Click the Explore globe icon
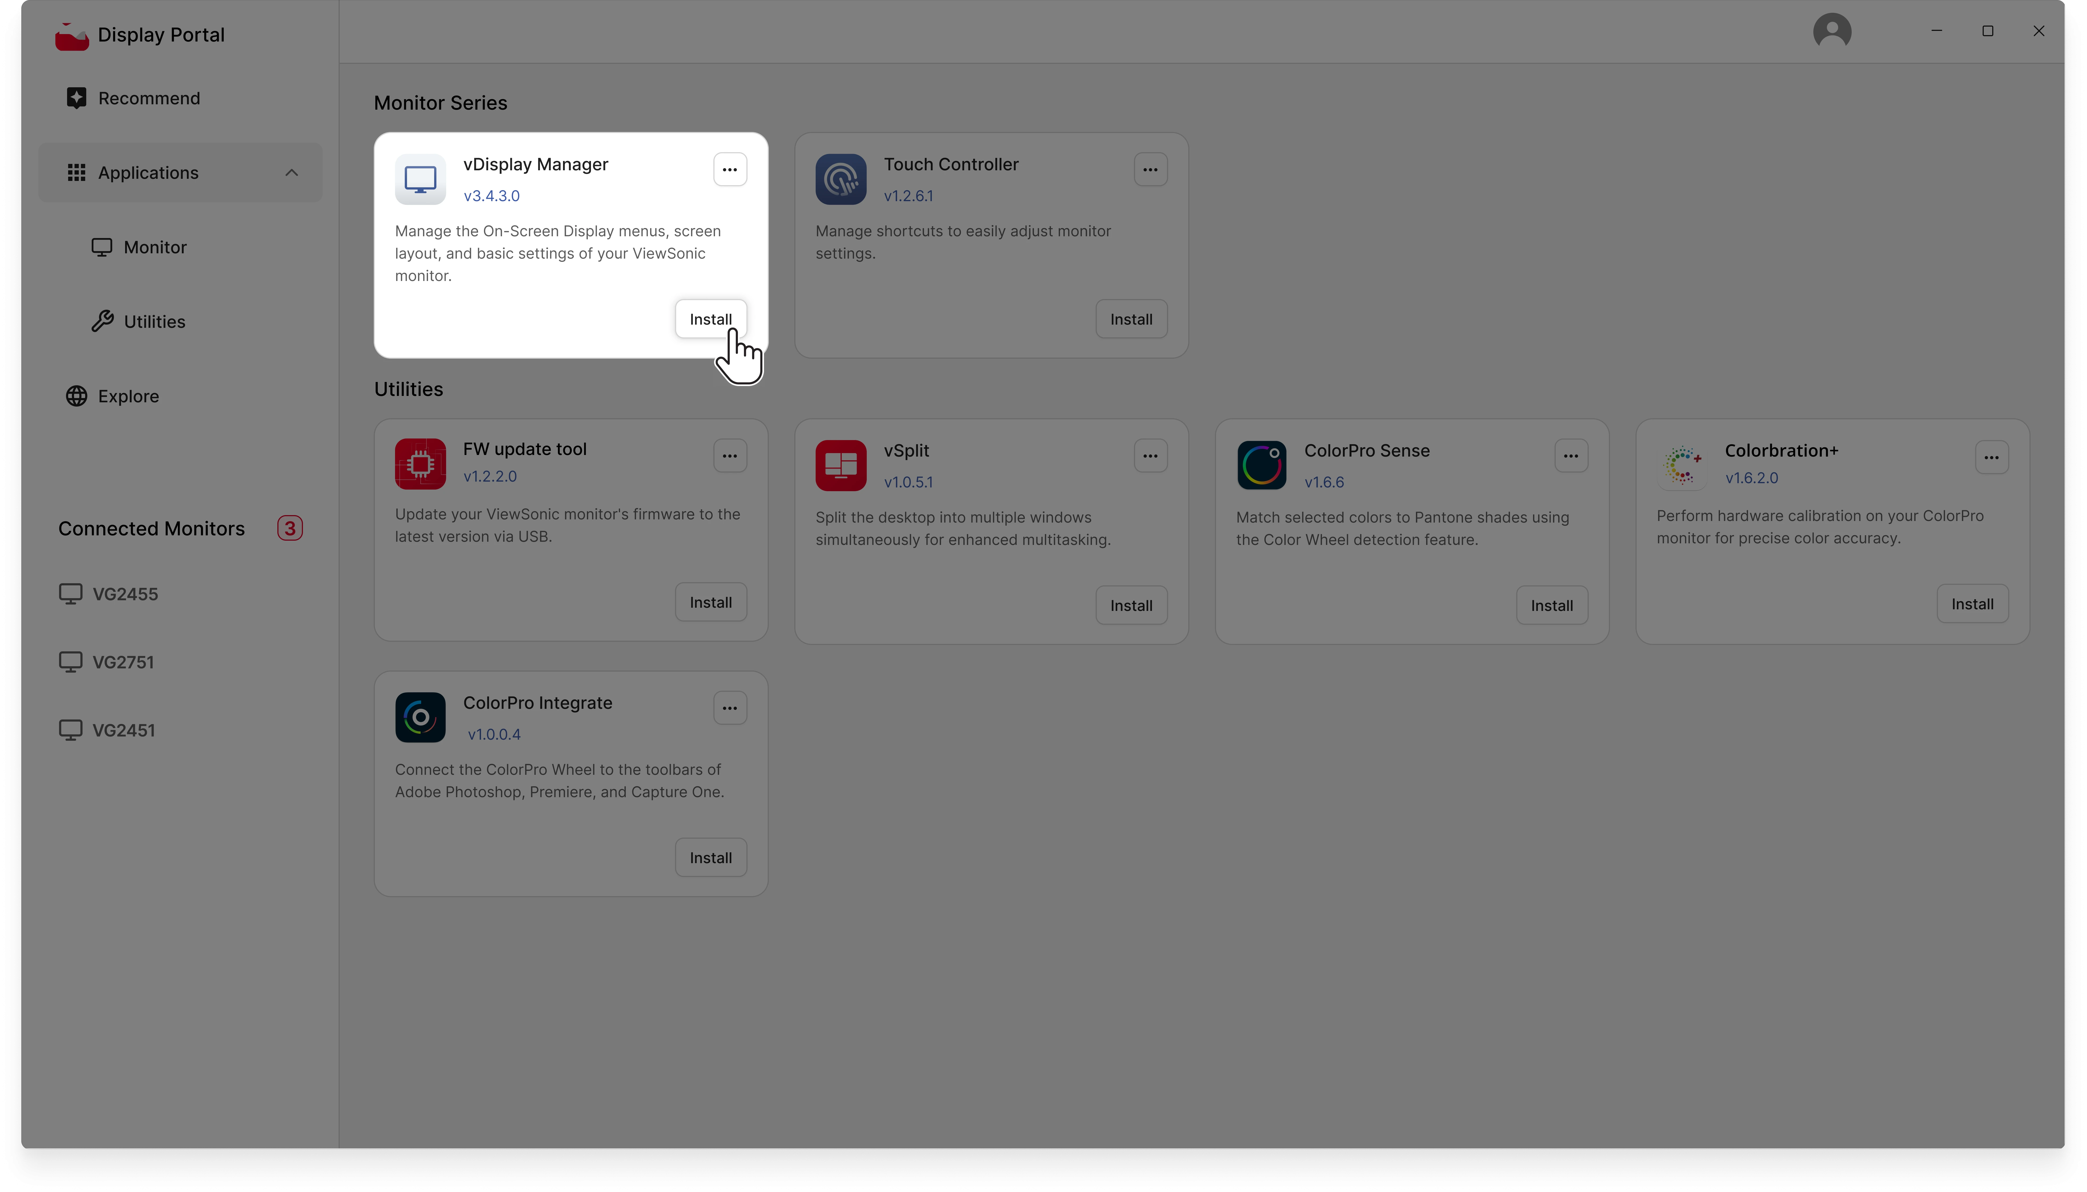2087x1192 pixels. (76, 396)
